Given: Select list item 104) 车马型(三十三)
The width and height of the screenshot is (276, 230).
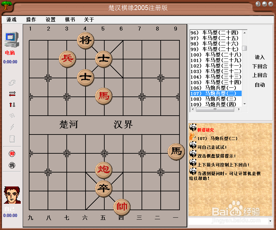Looking at the screenshot, I should click(216, 77).
